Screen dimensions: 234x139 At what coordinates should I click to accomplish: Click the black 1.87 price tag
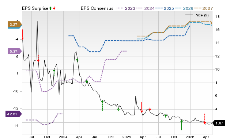219,123
